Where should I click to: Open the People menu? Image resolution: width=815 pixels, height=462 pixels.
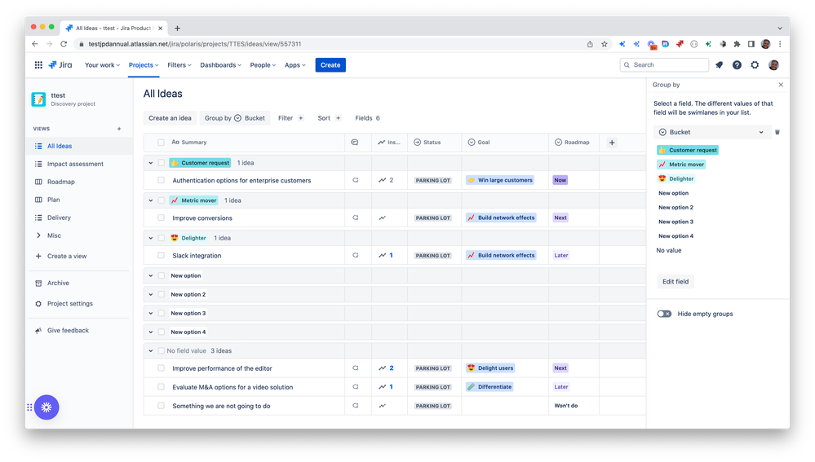tap(263, 65)
